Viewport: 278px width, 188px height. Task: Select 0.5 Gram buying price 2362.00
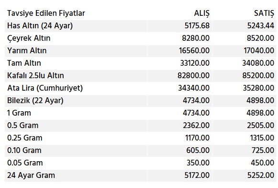coord(196,126)
